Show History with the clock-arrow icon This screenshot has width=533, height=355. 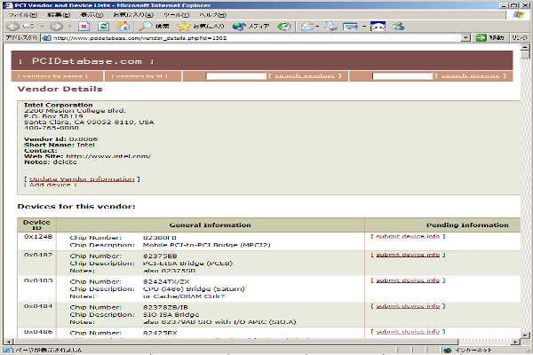click(284, 26)
